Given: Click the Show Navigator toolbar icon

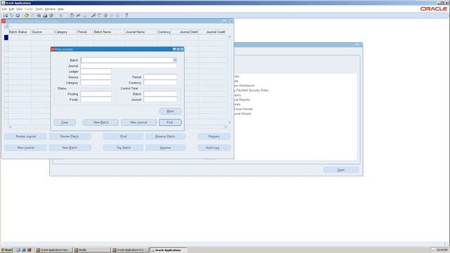Looking at the screenshot, I should click(18, 15).
